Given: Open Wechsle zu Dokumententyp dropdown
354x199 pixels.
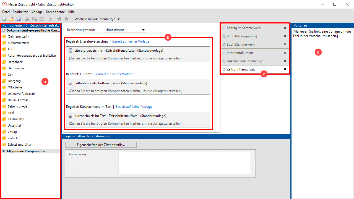Looking at the screenshot, I should pos(97,19).
